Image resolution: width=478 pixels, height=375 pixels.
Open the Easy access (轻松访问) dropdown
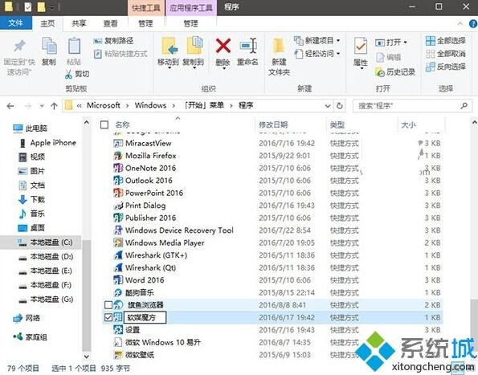338,54
